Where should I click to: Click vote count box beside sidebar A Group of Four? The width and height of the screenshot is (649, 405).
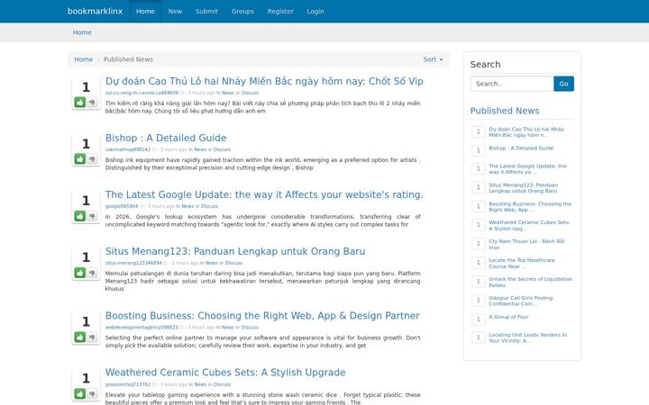click(479, 319)
